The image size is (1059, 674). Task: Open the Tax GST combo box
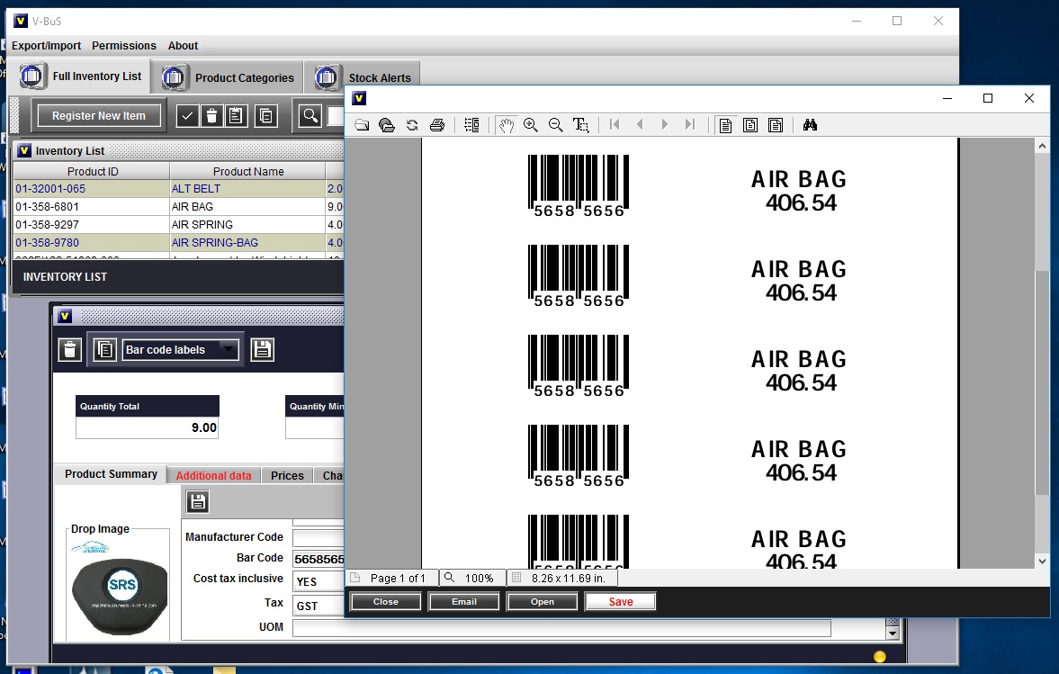click(x=319, y=606)
